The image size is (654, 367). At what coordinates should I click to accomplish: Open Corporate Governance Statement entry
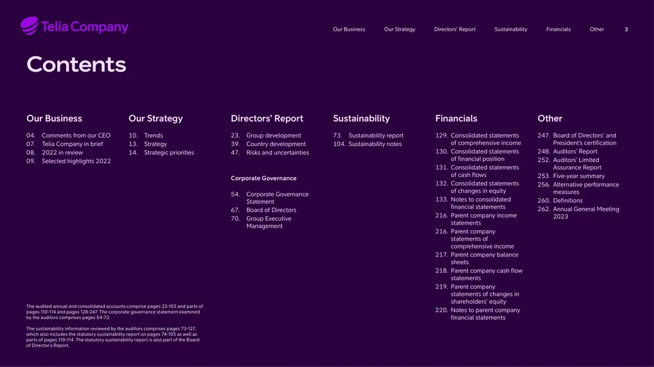pos(270,198)
